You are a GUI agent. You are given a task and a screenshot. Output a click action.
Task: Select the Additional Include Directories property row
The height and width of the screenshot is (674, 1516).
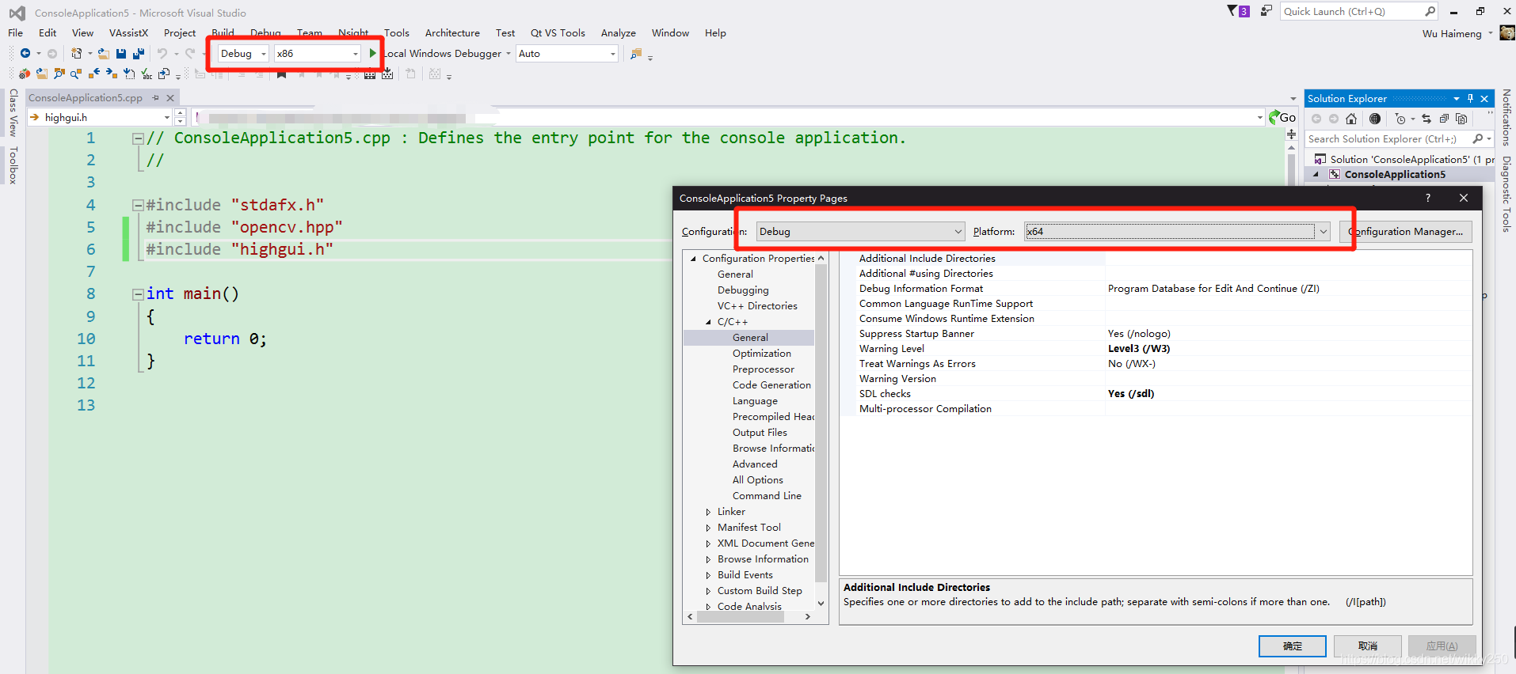click(1156, 259)
